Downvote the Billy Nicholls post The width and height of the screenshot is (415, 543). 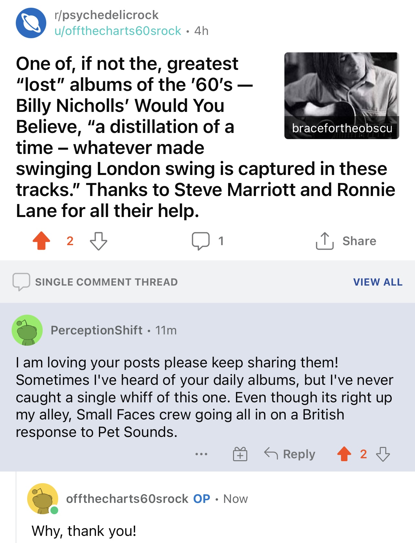pos(98,241)
